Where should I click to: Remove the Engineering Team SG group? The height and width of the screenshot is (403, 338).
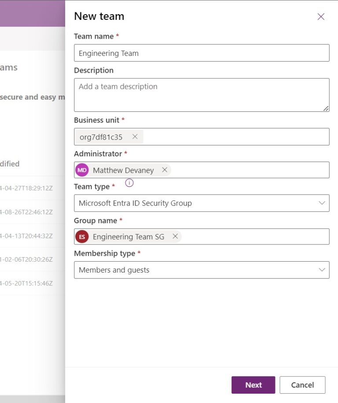[x=175, y=237]
